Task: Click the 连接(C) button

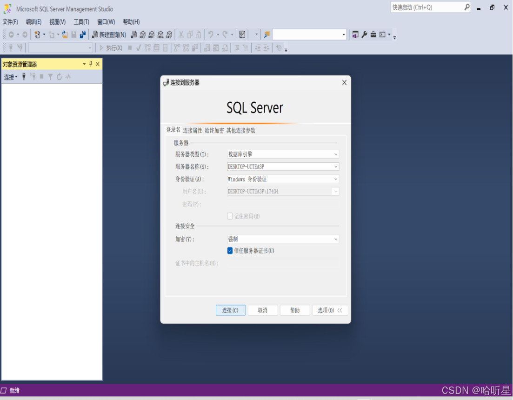Action: (x=231, y=310)
